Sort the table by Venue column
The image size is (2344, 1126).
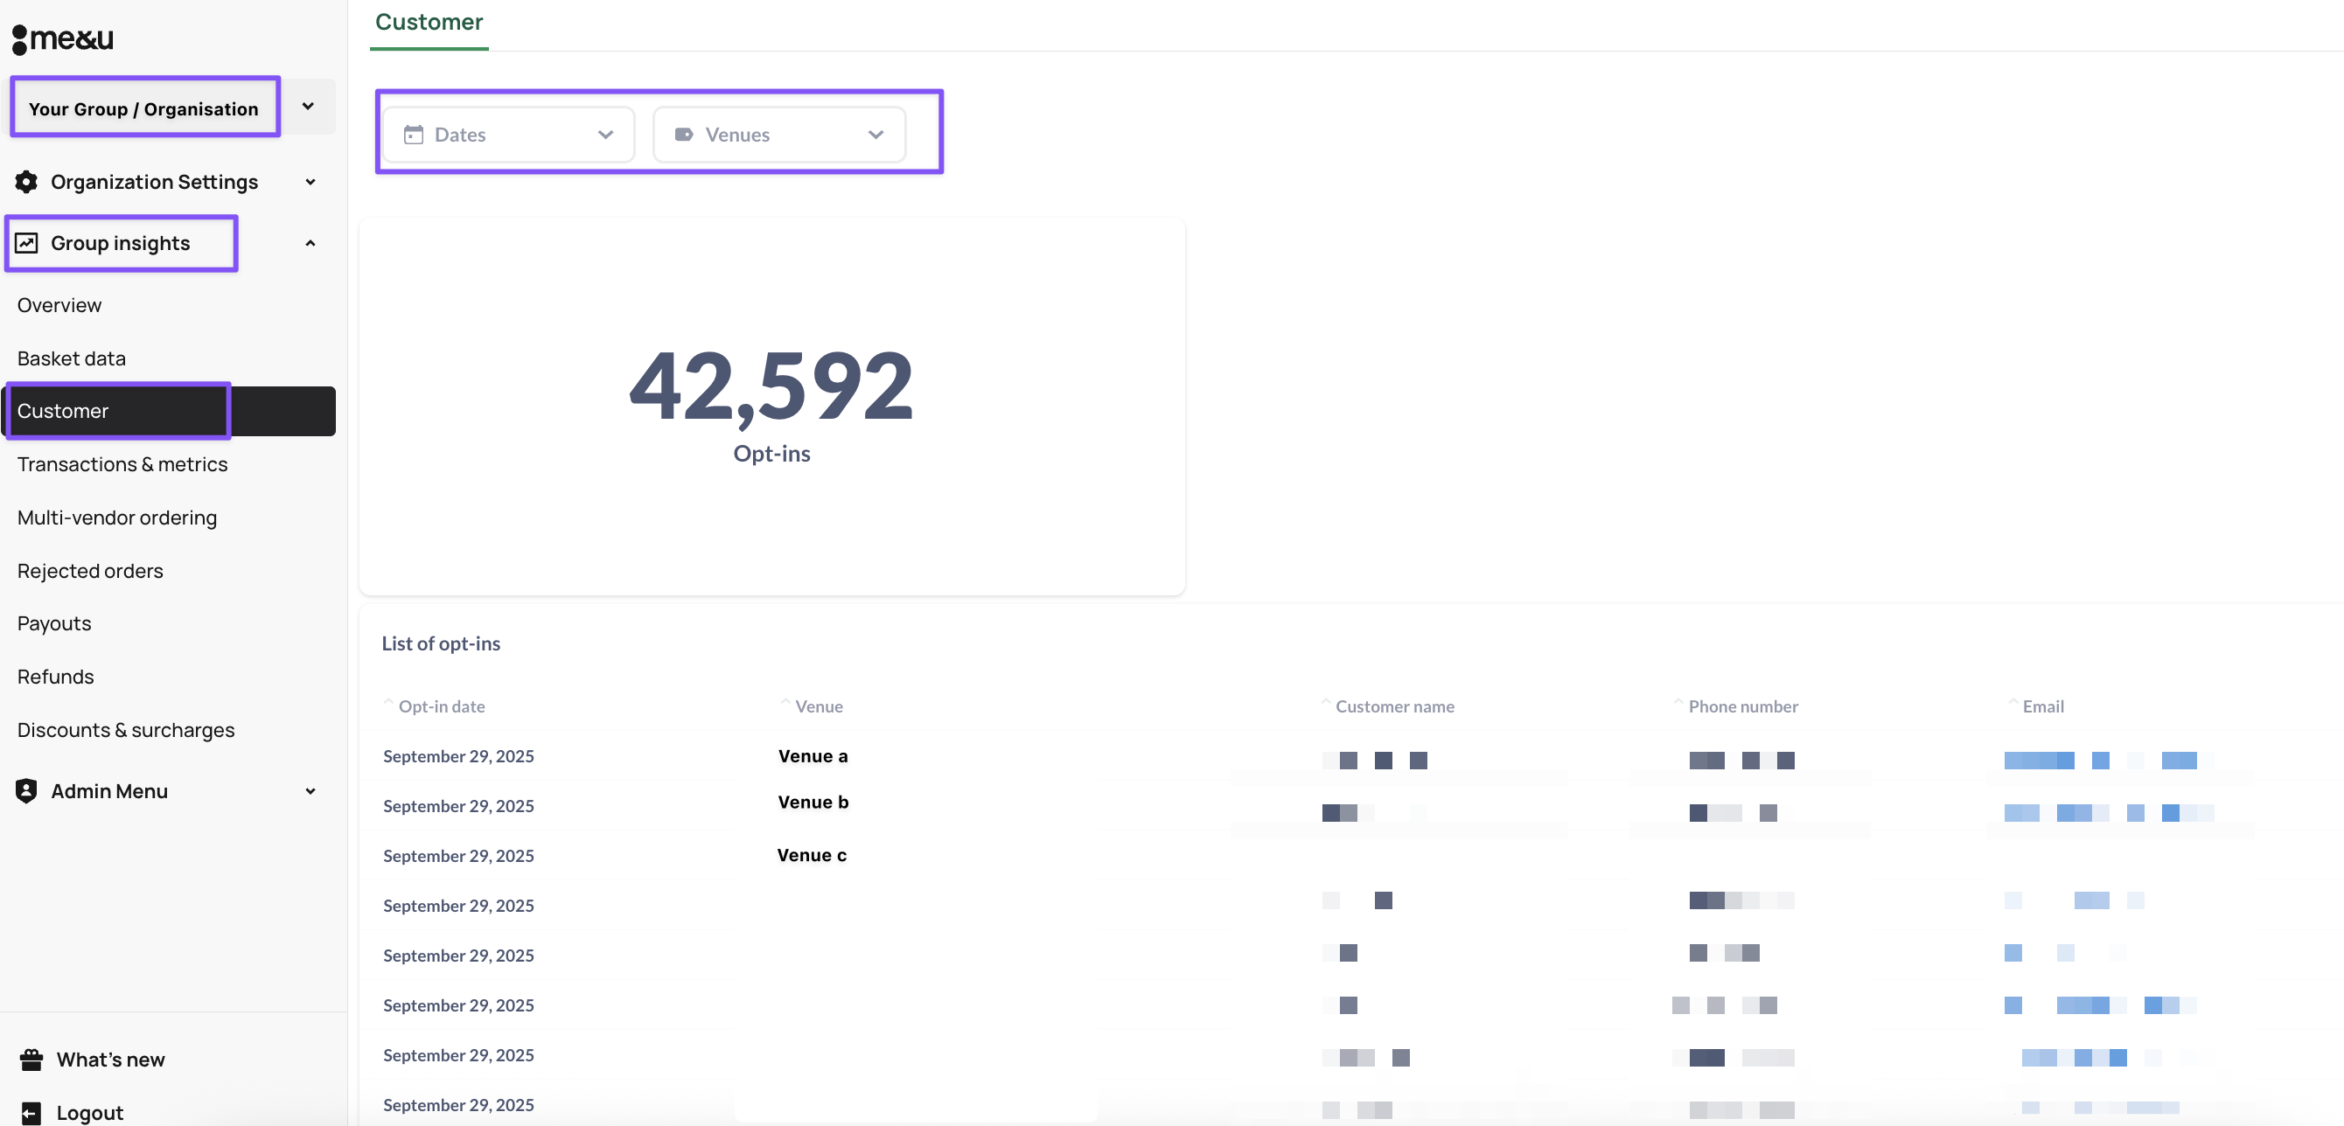point(817,705)
